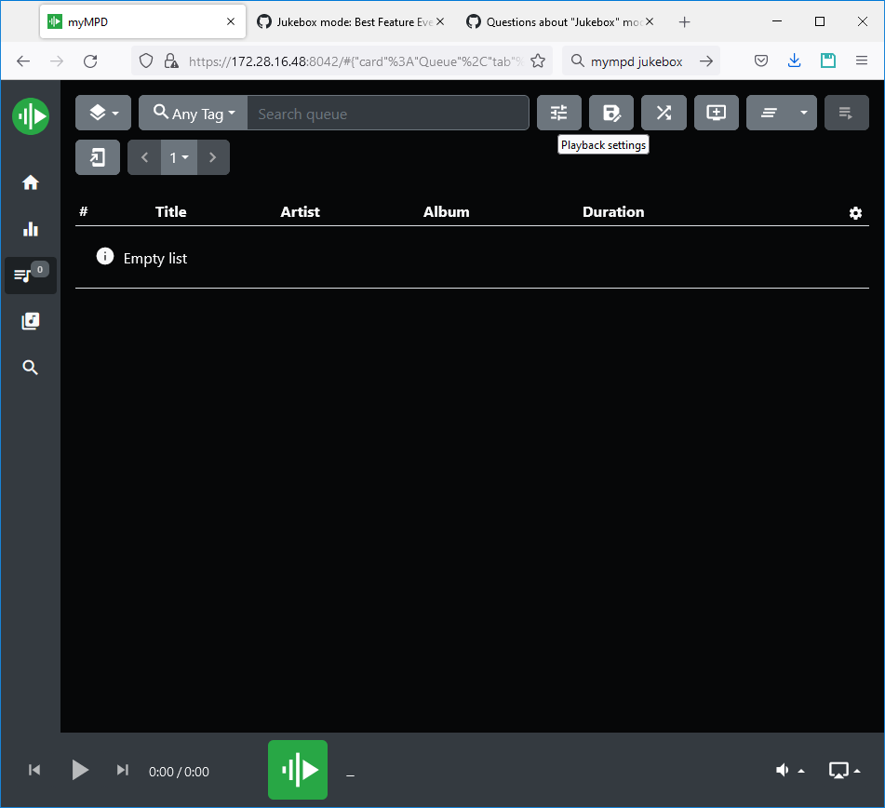Click the Artist column header
Viewport: 885px width, 808px height.
[x=300, y=211]
